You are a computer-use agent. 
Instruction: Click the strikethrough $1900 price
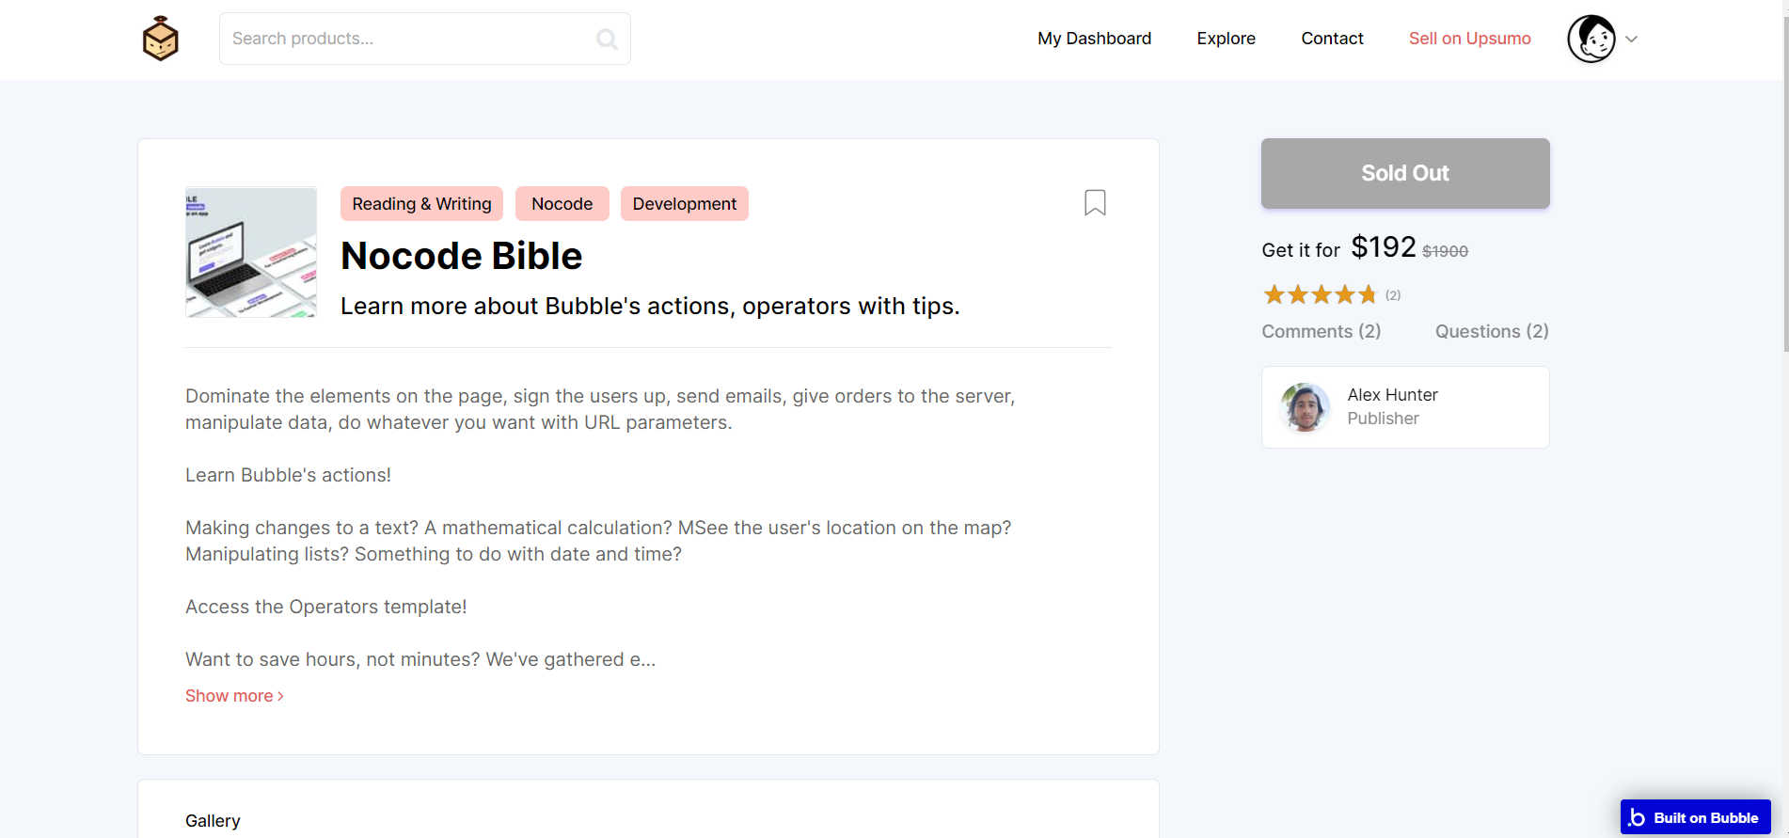click(1445, 251)
